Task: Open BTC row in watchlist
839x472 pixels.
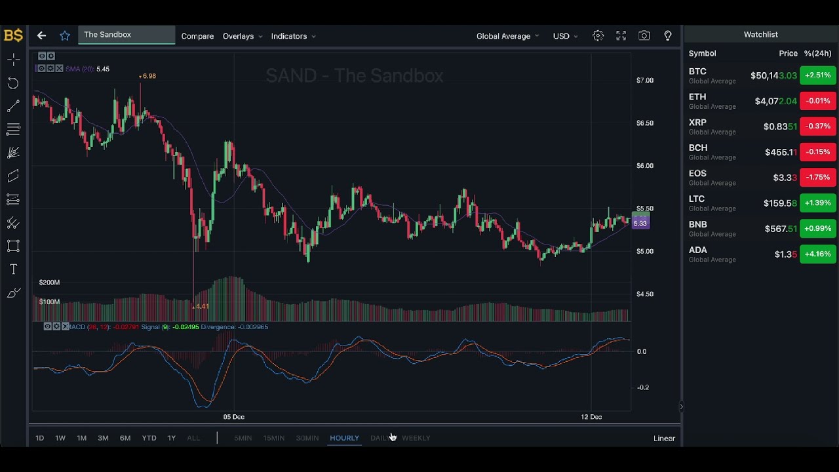Action: (761, 75)
